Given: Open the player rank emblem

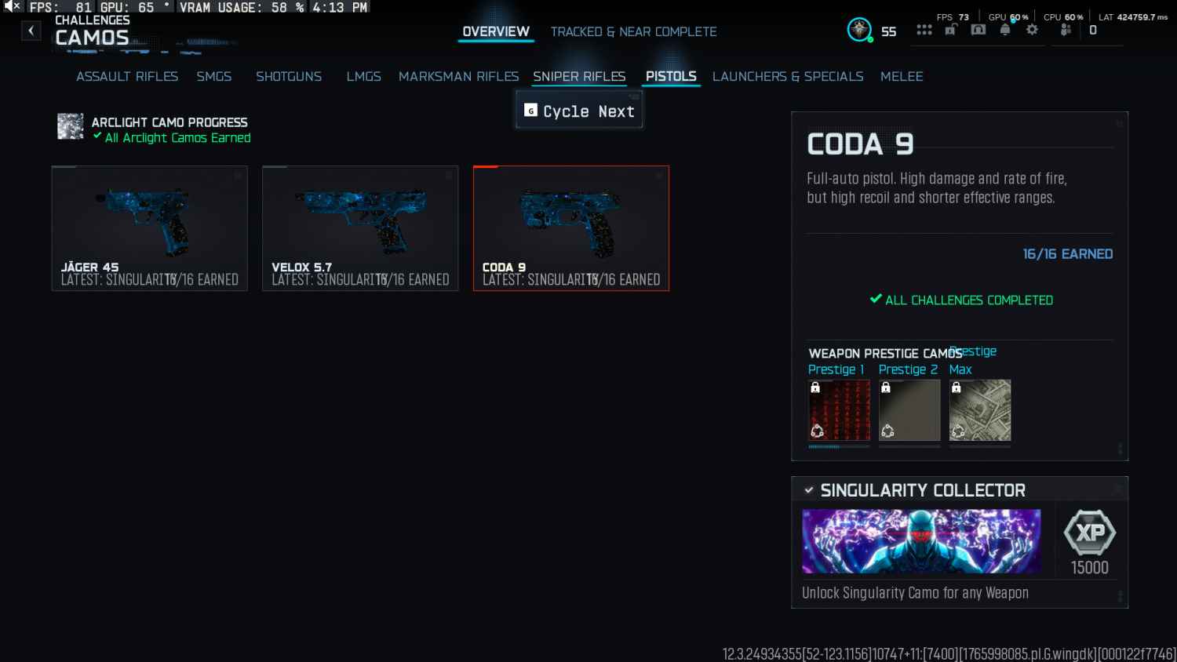Looking at the screenshot, I should [860, 30].
